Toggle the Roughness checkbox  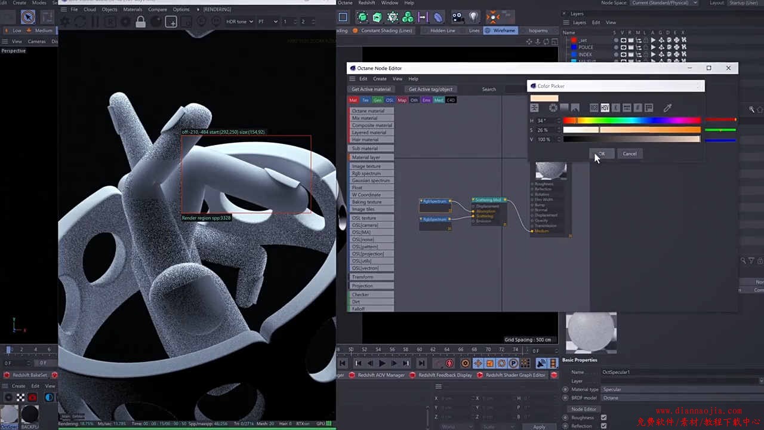pyautogui.click(x=603, y=417)
